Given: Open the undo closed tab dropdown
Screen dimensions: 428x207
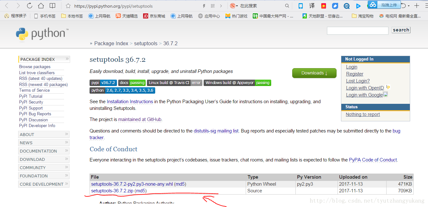Looking at the screenshot, I should pos(409,6).
